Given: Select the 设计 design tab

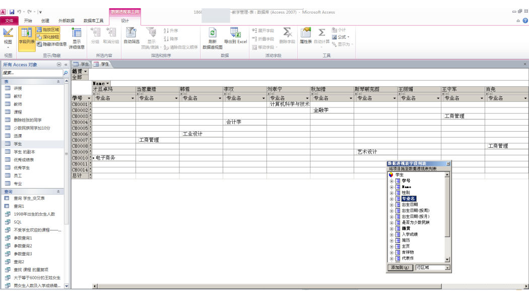Looking at the screenshot, I should pos(125,21).
